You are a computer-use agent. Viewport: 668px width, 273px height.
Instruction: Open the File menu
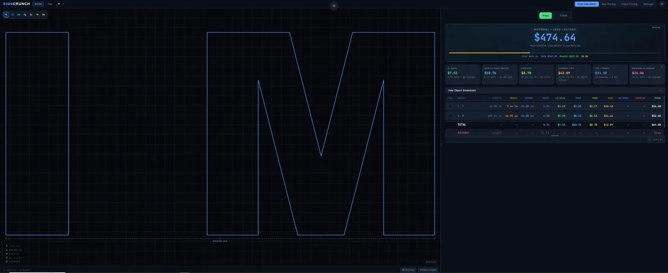[50, 4]
